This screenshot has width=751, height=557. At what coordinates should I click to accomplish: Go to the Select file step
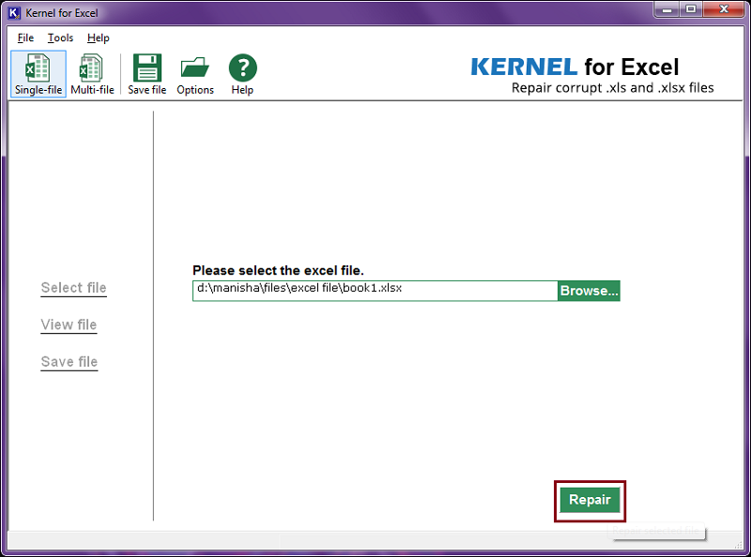(x=73, y=288)
